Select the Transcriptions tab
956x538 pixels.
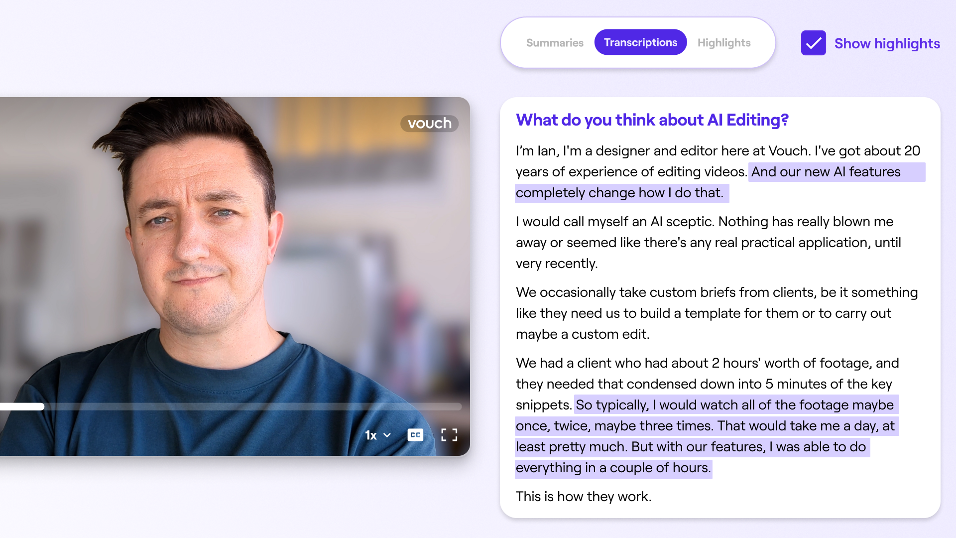(x=640, y=43)
